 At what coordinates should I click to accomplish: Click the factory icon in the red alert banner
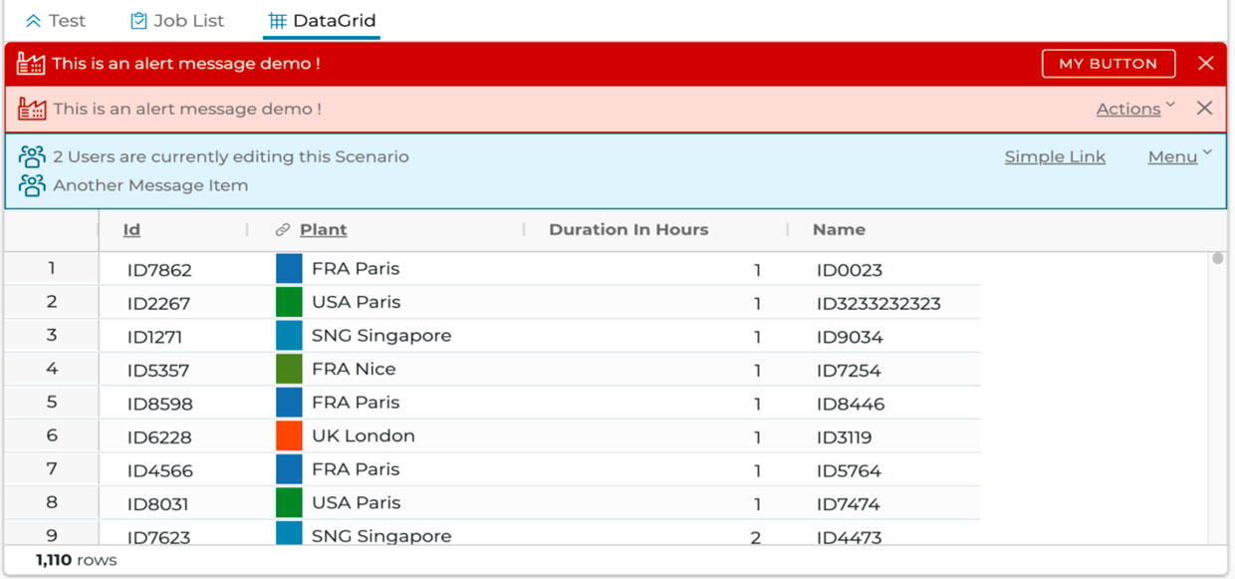tap(31, 63)
